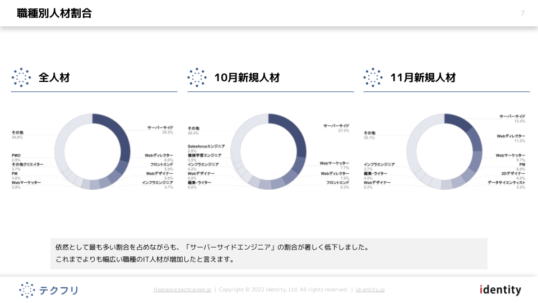Open the freelance.techcareer.jp footer link
The image size is (538, 303).
(x=182, y=290)
